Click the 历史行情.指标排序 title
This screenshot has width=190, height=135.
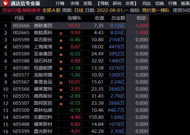[22, 10]
